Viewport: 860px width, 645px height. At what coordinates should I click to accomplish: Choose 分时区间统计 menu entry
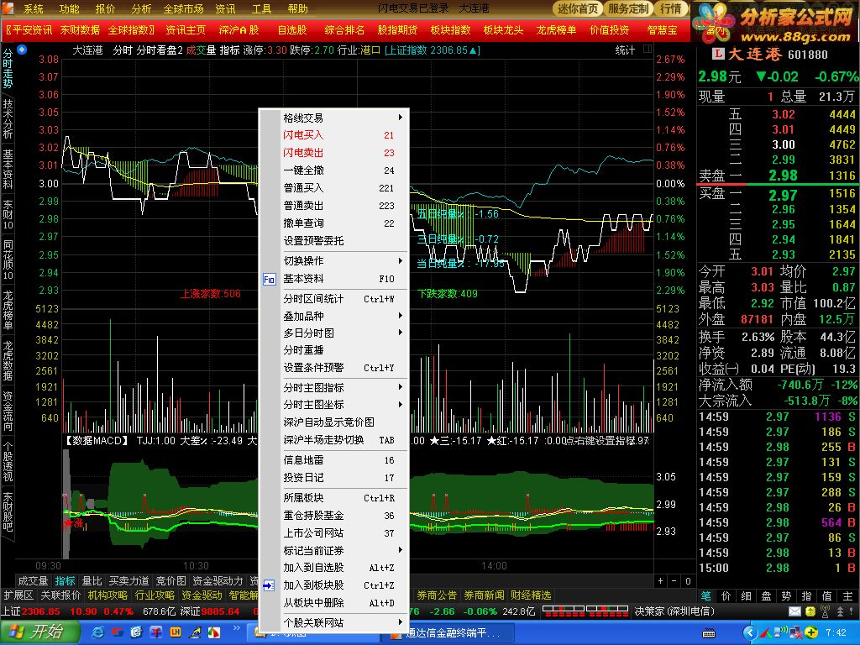click(x=334, y=299)
